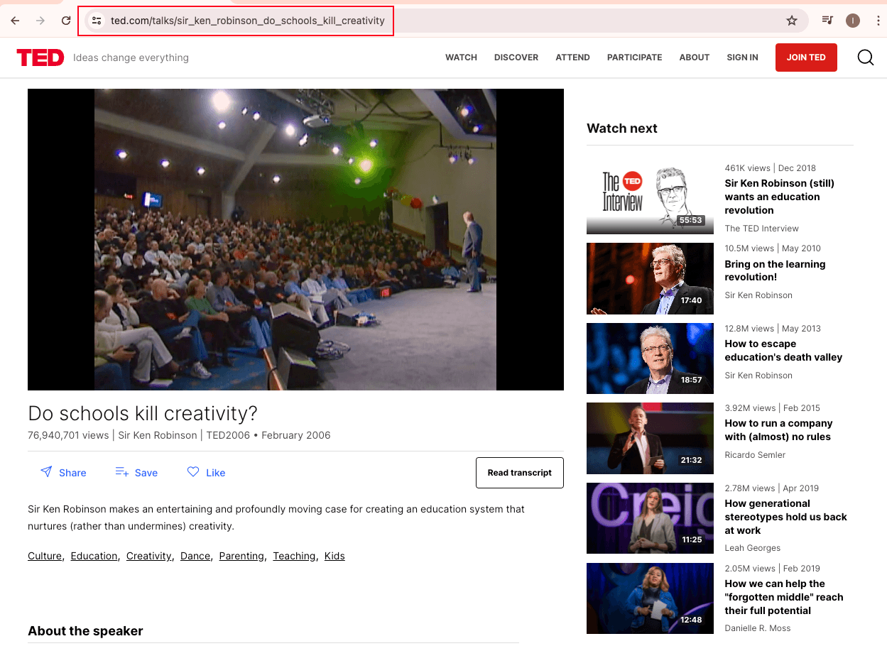The height and width of the screenshot is (646, 887).
Task: Open the PARTICIPATE menu
Action: tap(634, 58)
